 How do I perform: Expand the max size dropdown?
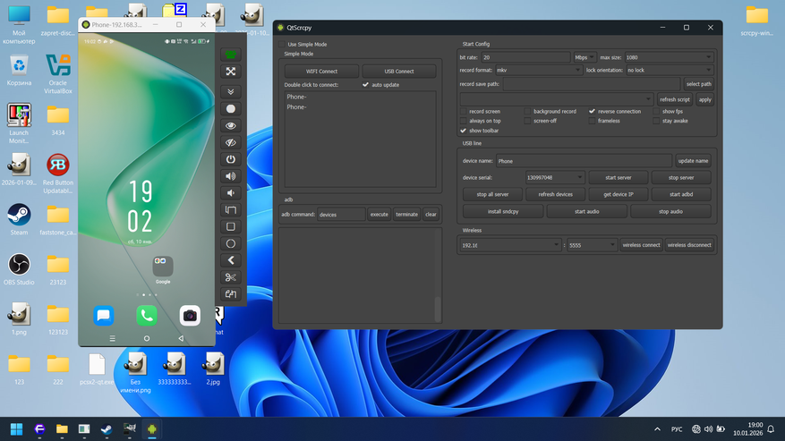point(667,57)
